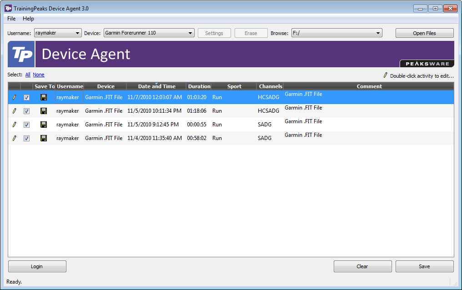Click the edit pencil for the 00:00:55 activity
Screen dimensions: 462x290
(14, 125)
